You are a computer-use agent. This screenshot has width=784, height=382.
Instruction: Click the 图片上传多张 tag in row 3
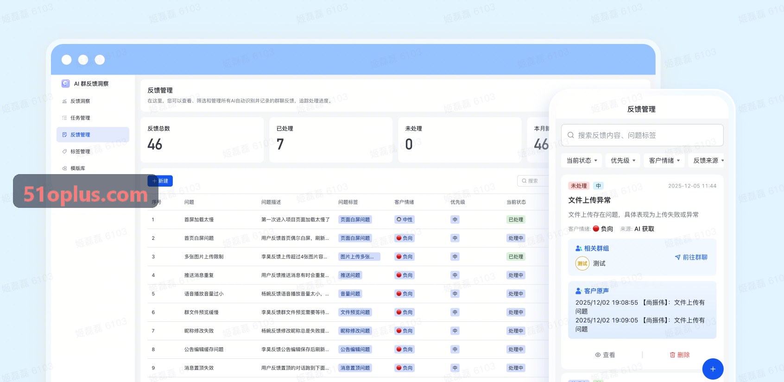coord(359,257)
